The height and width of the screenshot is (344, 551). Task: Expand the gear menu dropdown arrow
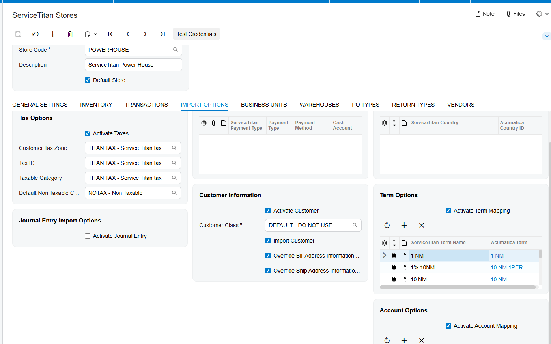click(x=547, y=14)
